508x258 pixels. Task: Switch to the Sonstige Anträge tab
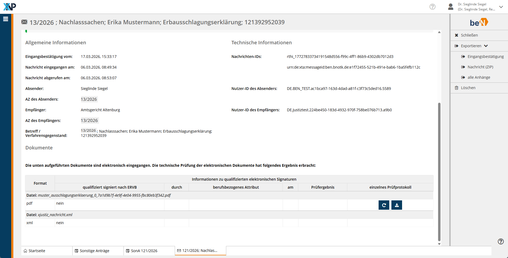pos(94,251)
